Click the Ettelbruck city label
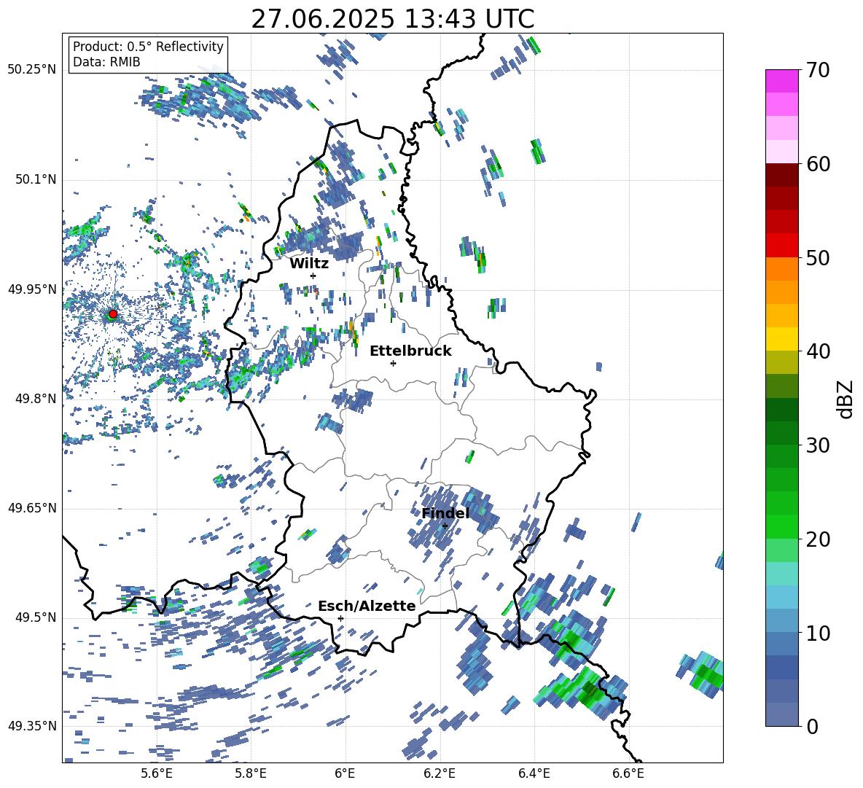This screenshot has width=863, height=788. [410, 351]
